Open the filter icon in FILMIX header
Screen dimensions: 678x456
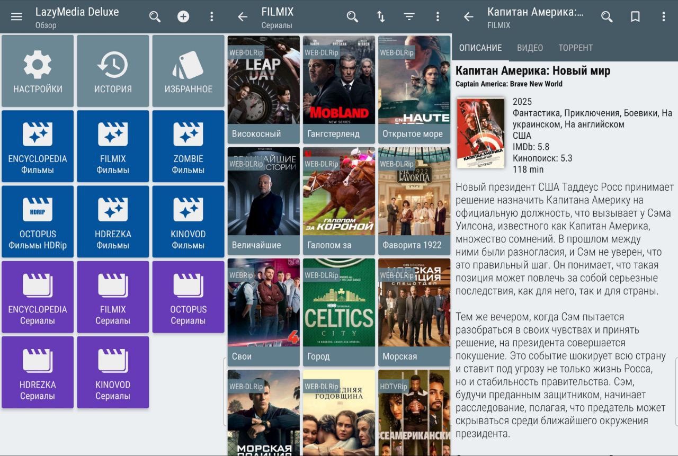(409, 16)
